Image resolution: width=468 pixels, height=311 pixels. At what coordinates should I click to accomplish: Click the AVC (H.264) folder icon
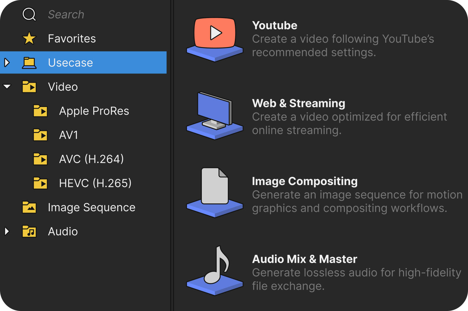tap(40, 159)
